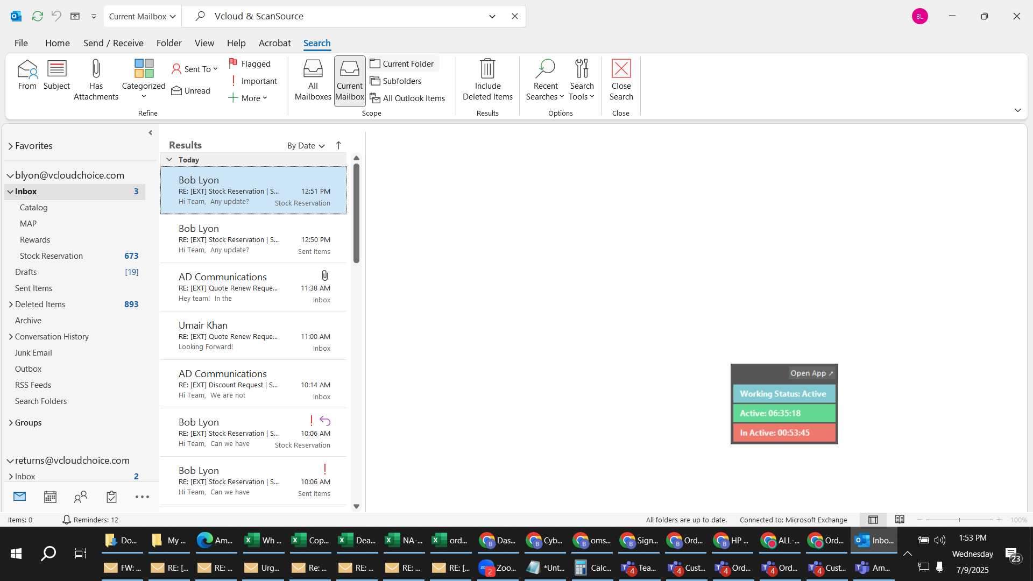Click the Close Search button
1033x581 pixels.
click(x=621, y=80)
